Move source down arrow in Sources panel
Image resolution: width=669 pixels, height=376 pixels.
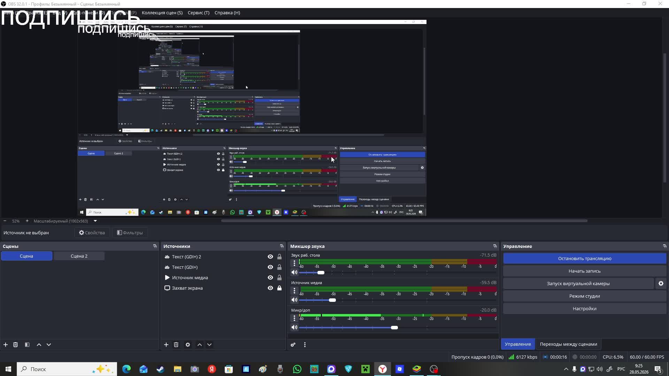209,345
